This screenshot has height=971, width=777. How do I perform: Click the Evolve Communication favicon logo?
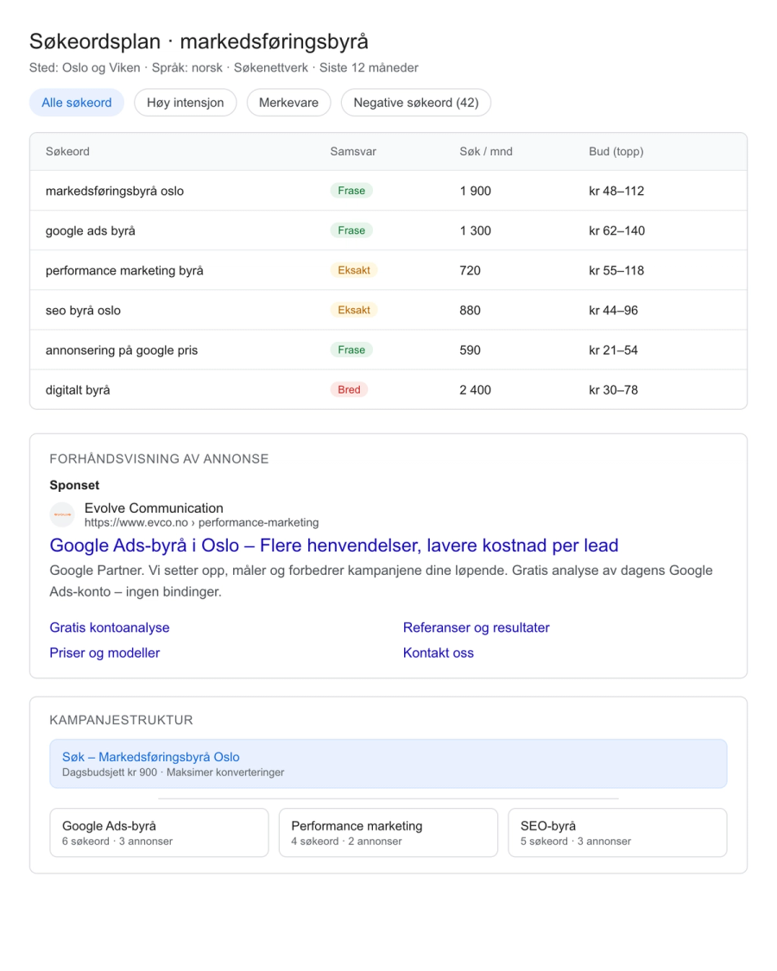pos(62,514)
